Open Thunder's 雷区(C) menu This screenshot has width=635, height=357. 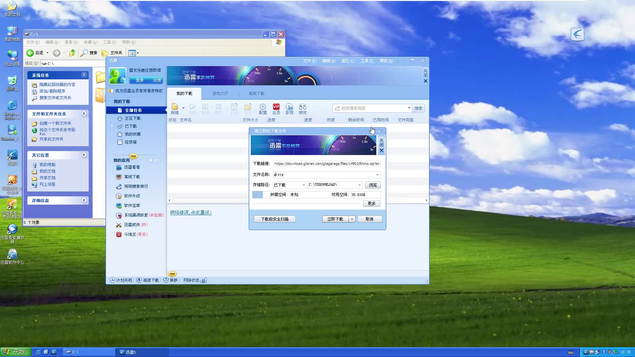348,61
